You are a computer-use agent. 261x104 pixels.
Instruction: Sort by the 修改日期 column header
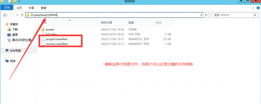[x=113, y=23]
